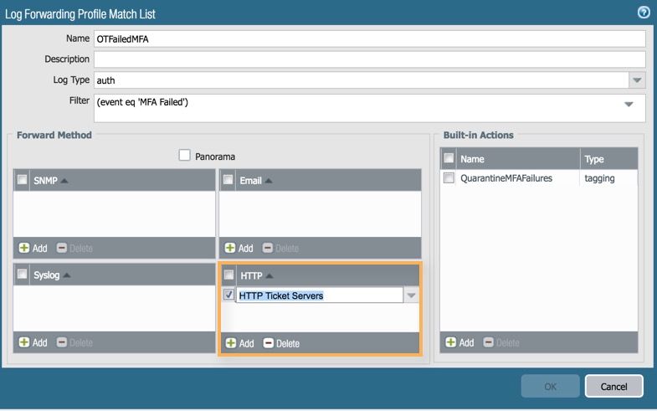Open the help icon in title bar
The width and height of the screenshot is (657, 411).
[644, 13]
